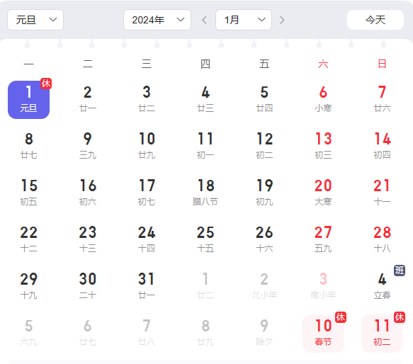Select February 4 立春 workday date
Image resolution: width=413 pixels, height=364 pixels.
[382, 287]
